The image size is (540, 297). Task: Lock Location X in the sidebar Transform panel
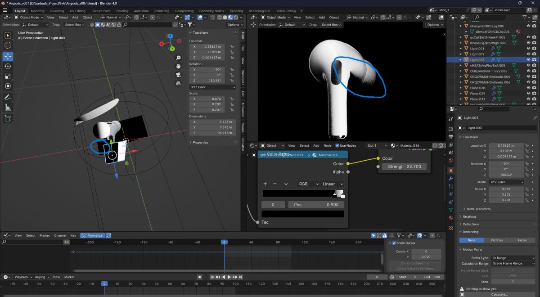point(231,46)
